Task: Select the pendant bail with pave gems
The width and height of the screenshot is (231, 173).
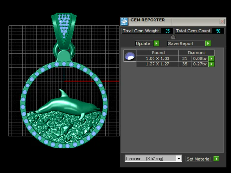Action: click(x=64, y=31)
